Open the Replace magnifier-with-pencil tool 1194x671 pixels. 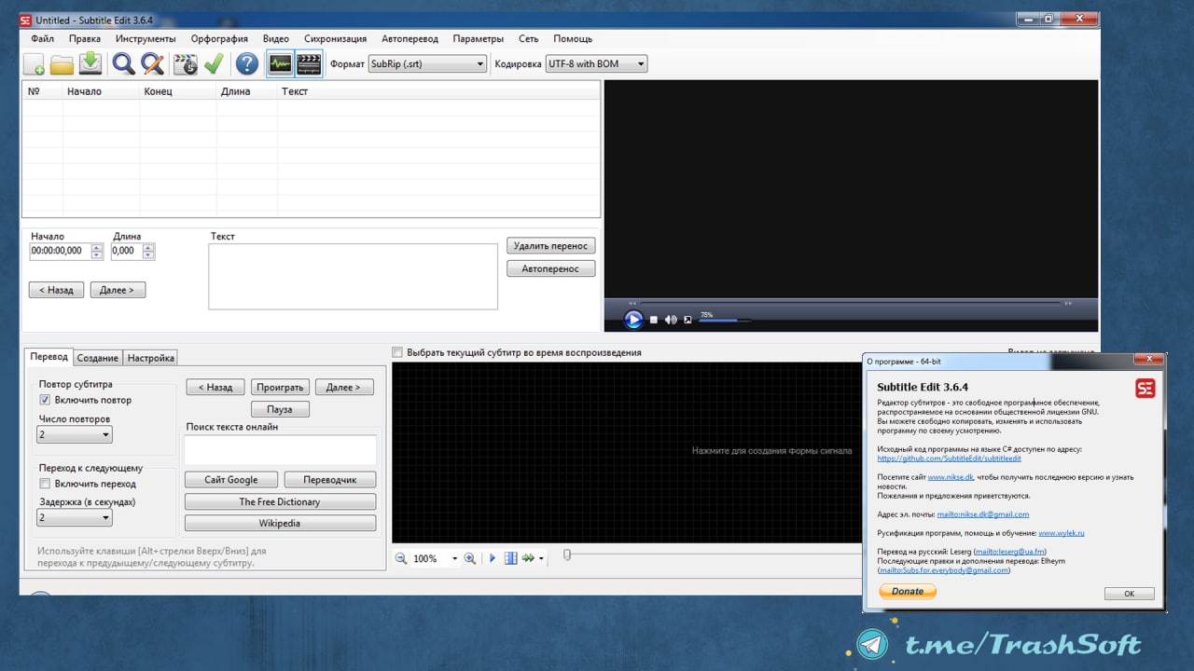(x=152, y=64)
